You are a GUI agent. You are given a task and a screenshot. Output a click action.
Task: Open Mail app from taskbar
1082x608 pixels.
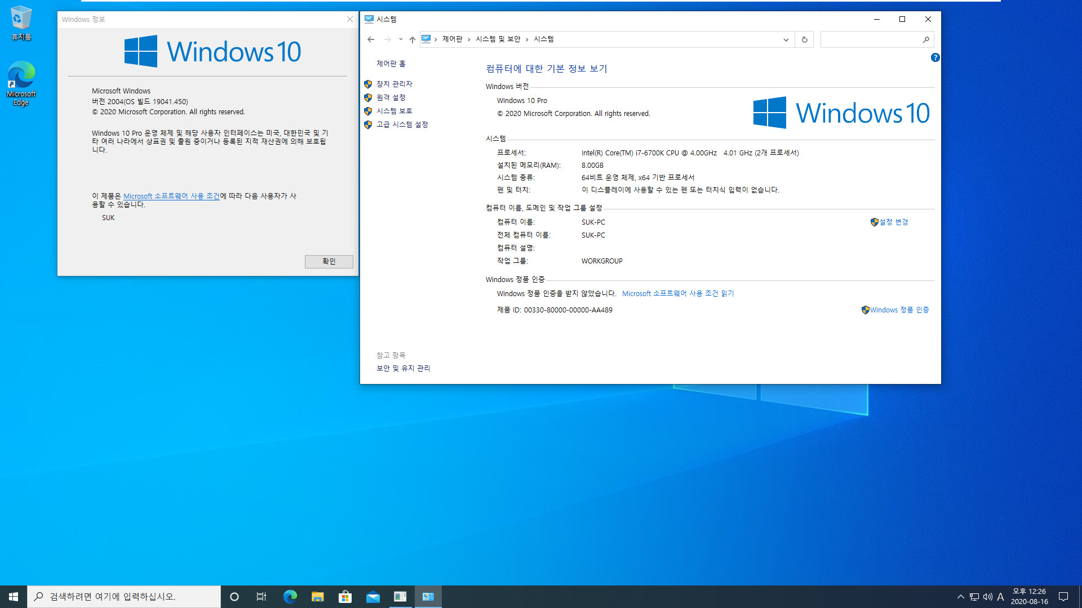[x=373, y=597]
